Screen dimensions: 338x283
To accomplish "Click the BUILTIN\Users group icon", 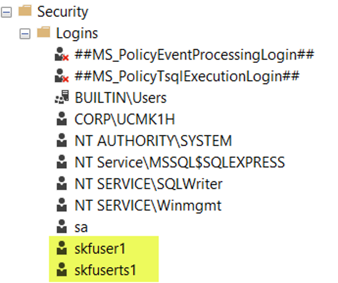I will 62,97.
